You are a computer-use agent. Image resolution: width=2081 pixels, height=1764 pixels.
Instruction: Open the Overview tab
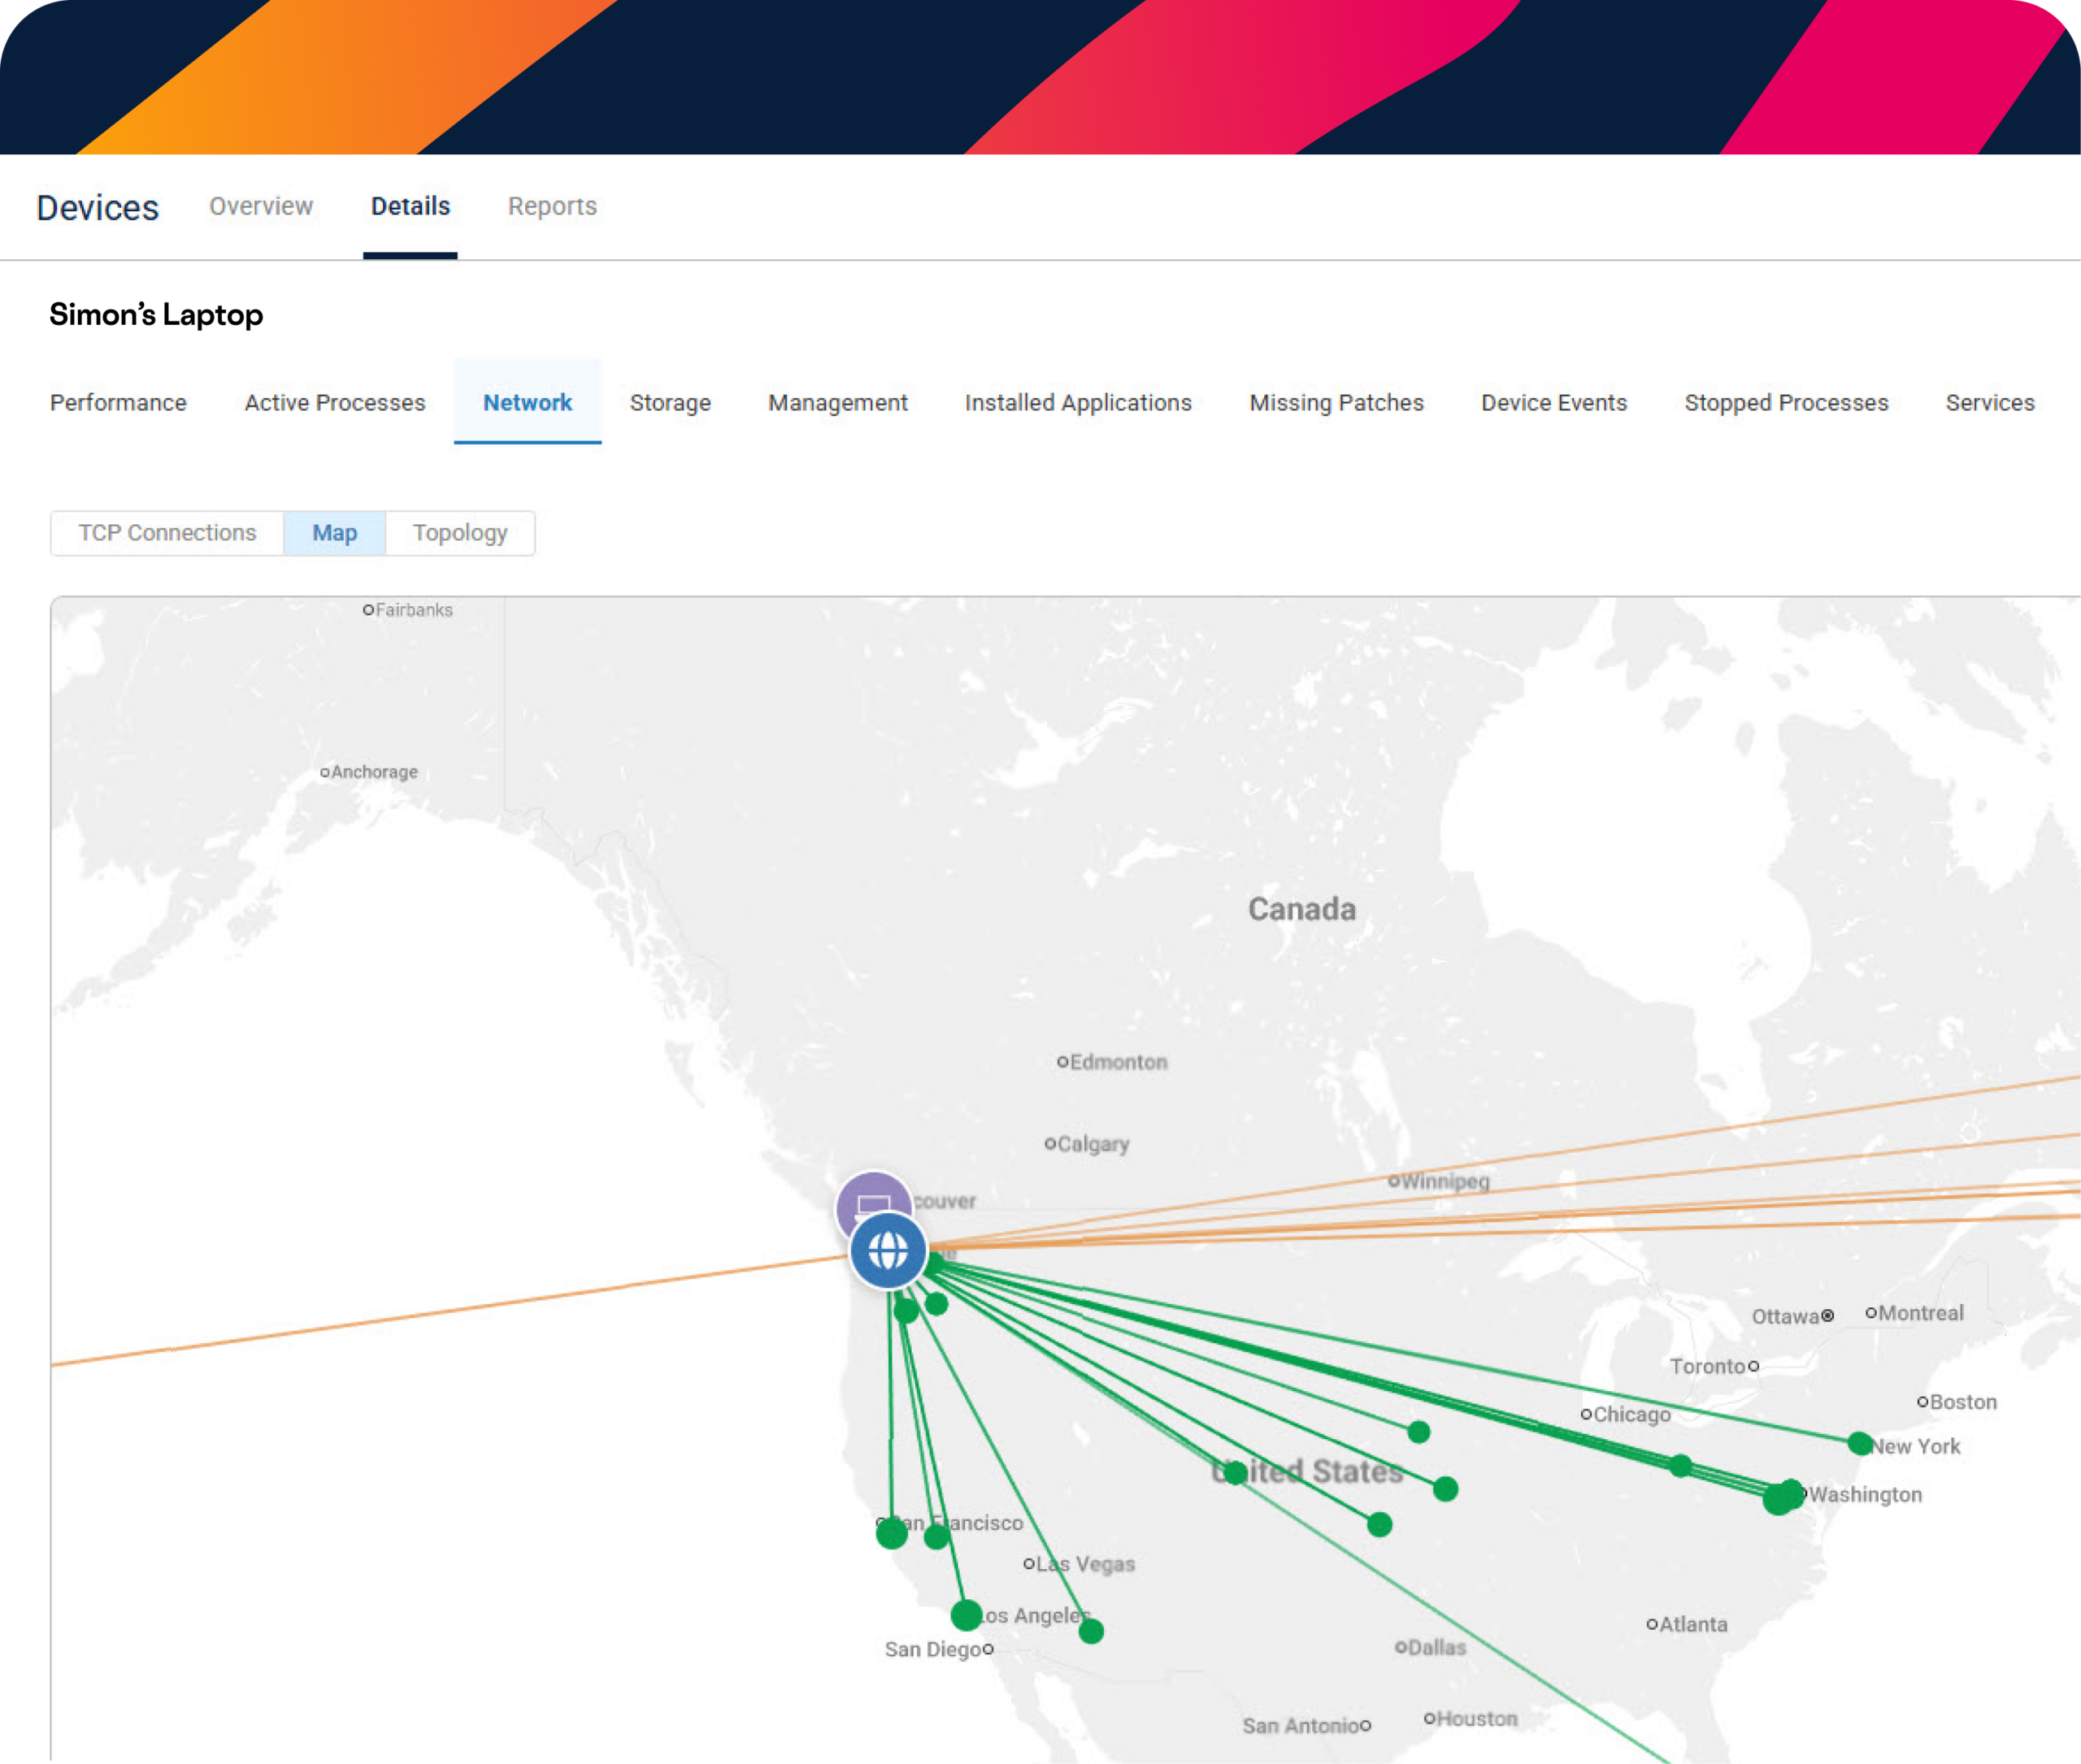pos(261,206)
